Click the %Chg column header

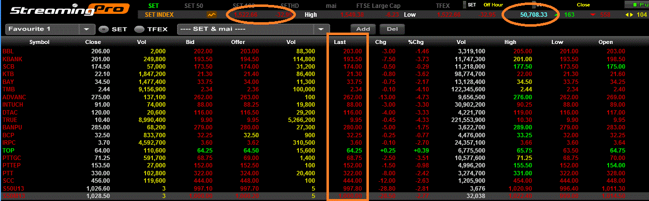(x=416, y=42)
